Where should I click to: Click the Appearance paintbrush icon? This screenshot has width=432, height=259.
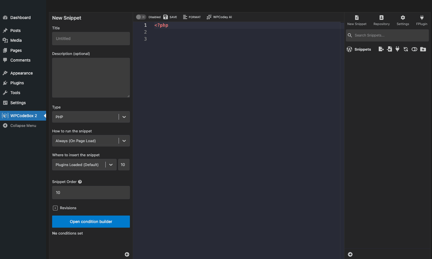[x=5, y=73]
